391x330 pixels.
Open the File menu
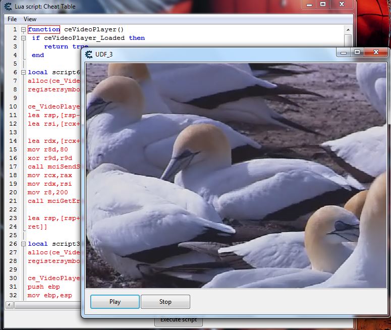coord(12,19)
